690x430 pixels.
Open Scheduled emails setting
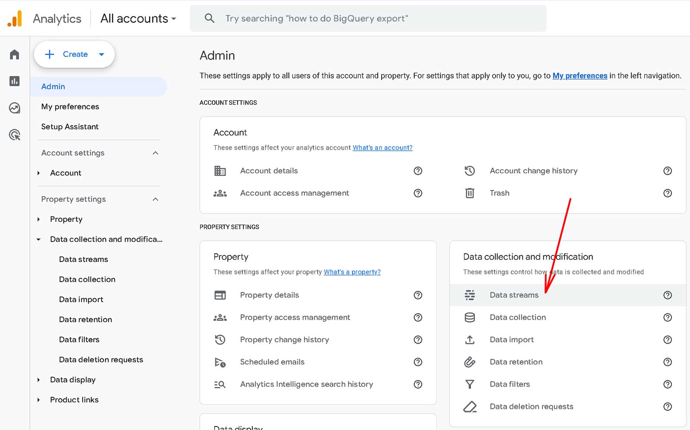272,362
